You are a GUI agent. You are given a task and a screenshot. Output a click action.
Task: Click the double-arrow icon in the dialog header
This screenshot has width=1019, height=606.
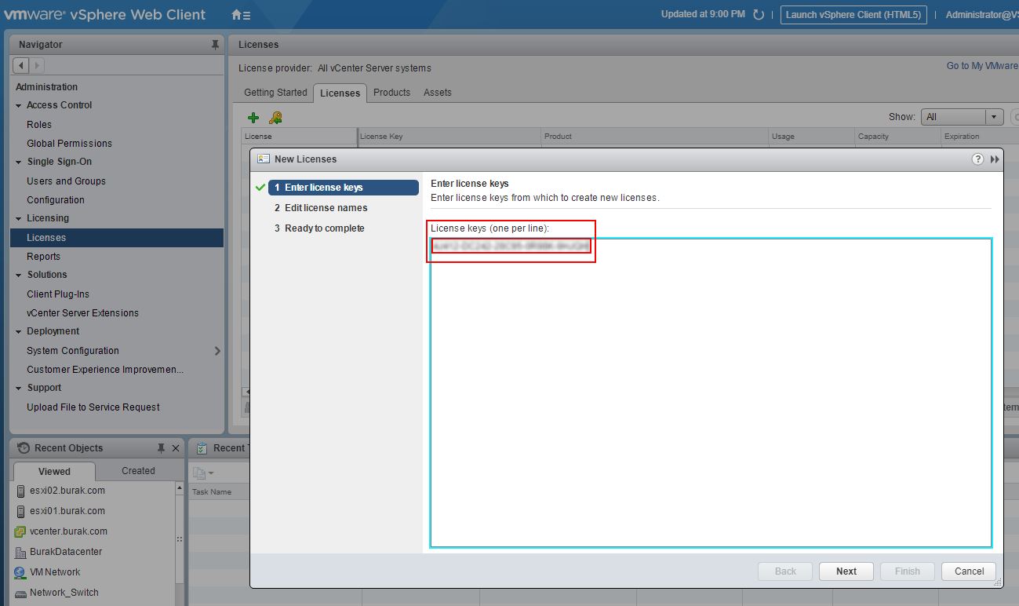click(x=995, y=159)
